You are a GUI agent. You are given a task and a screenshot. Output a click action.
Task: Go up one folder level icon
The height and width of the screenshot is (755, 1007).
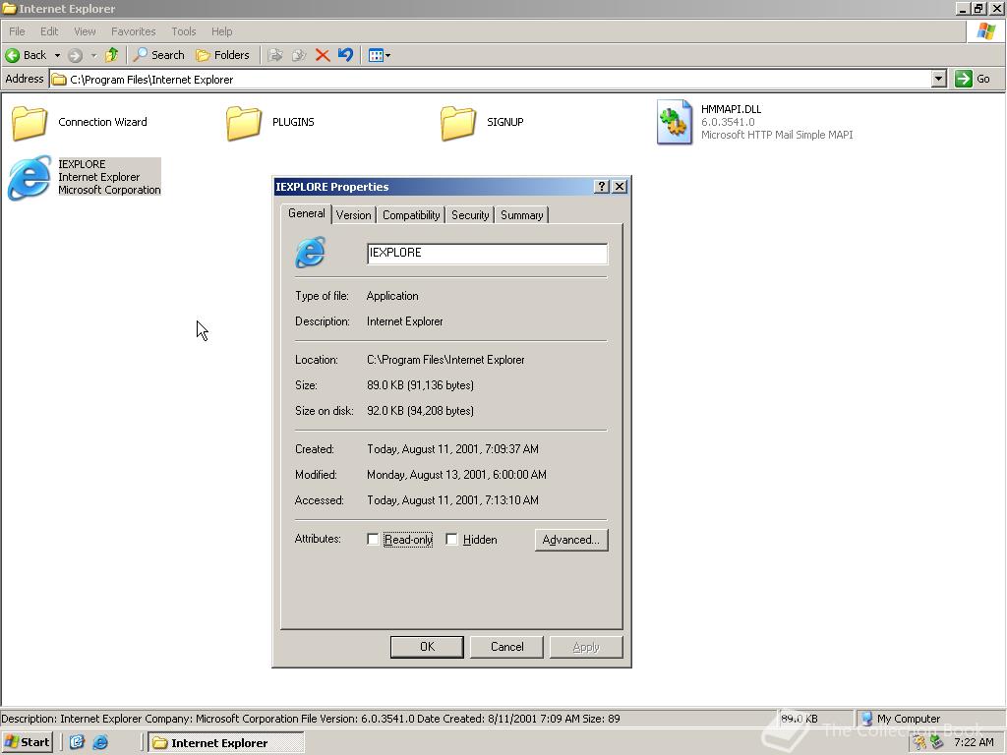coord(112,55)
